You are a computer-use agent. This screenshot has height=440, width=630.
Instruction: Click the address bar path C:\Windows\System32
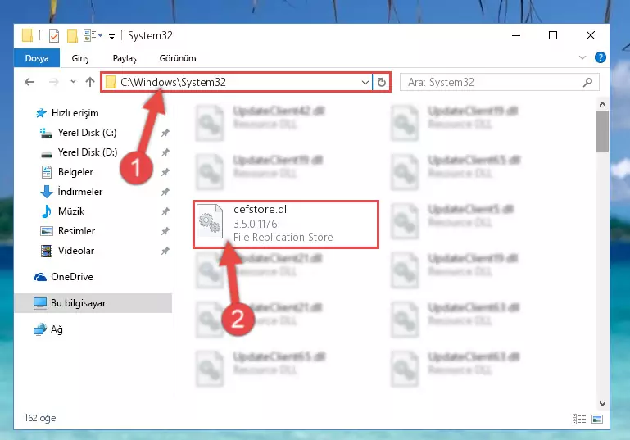tap(173, 83)
